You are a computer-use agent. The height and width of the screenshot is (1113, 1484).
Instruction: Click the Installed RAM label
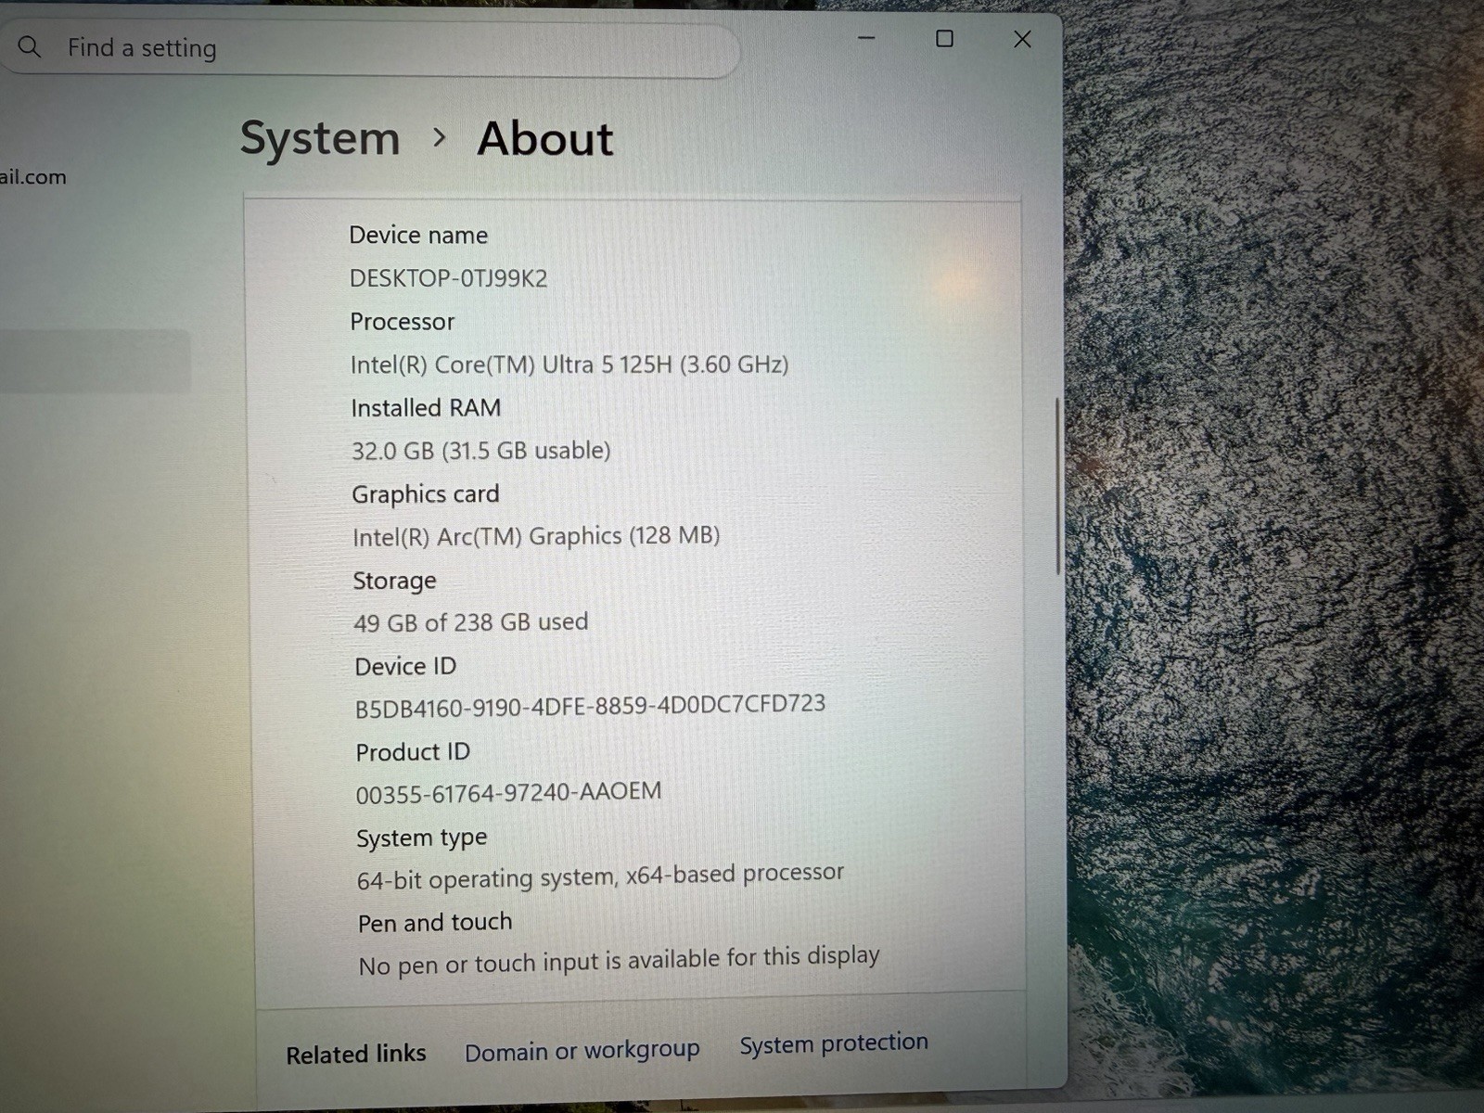(x=426, y=408)
